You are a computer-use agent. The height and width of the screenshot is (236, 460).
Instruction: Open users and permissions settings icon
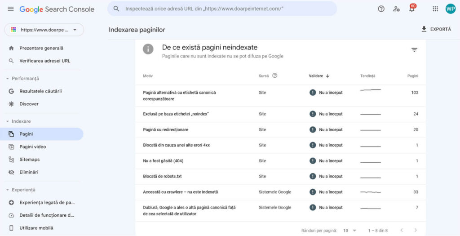click(x=396, y=9)
